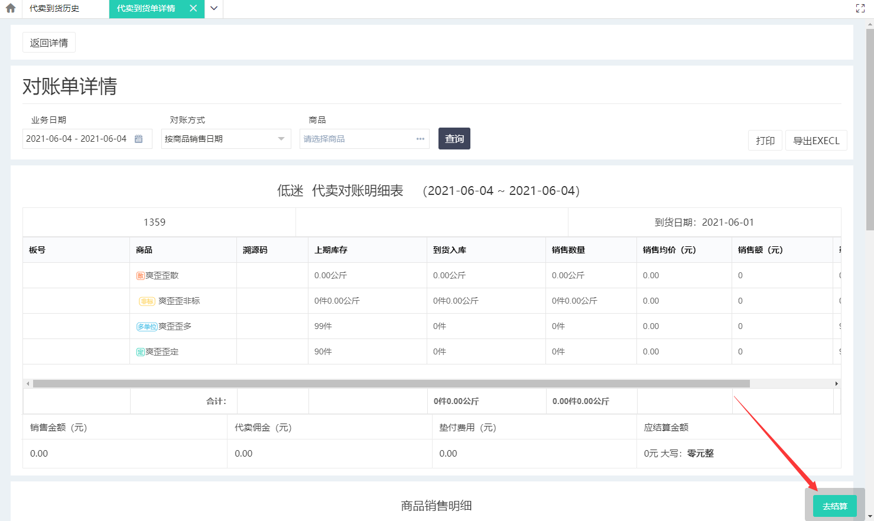Click the 非标 tag icon
Viewport: 874px width, 521px height.
(x=147, y=301)
